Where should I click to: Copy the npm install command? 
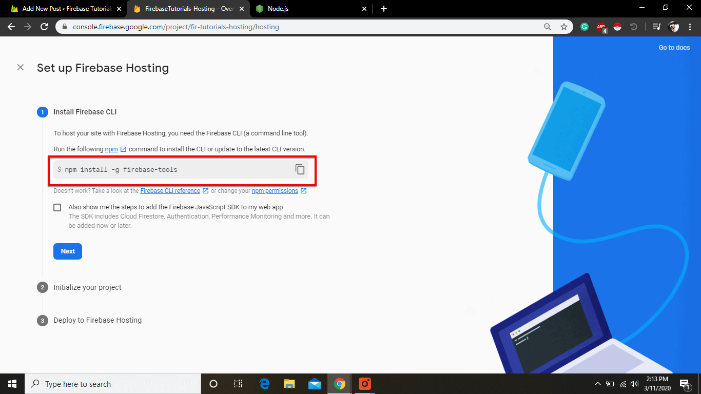pos(300,169)
